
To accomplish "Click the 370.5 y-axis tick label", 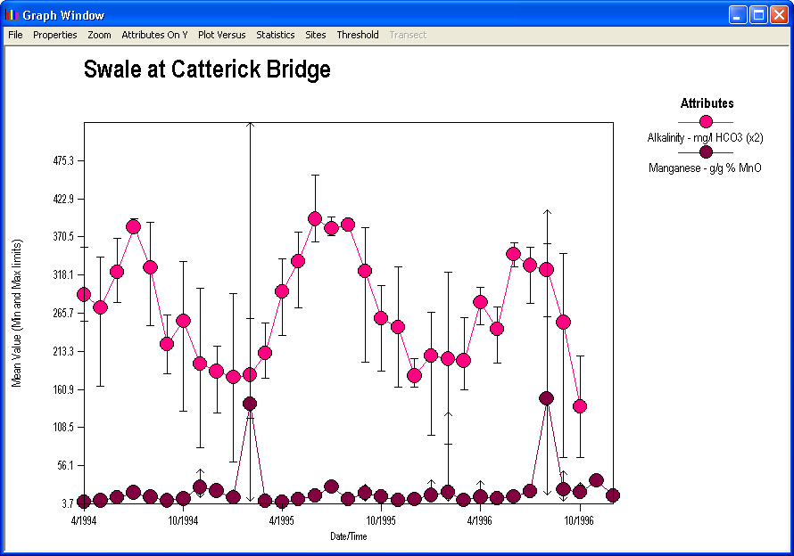I will pyautogui.click(x=63, y=237).
